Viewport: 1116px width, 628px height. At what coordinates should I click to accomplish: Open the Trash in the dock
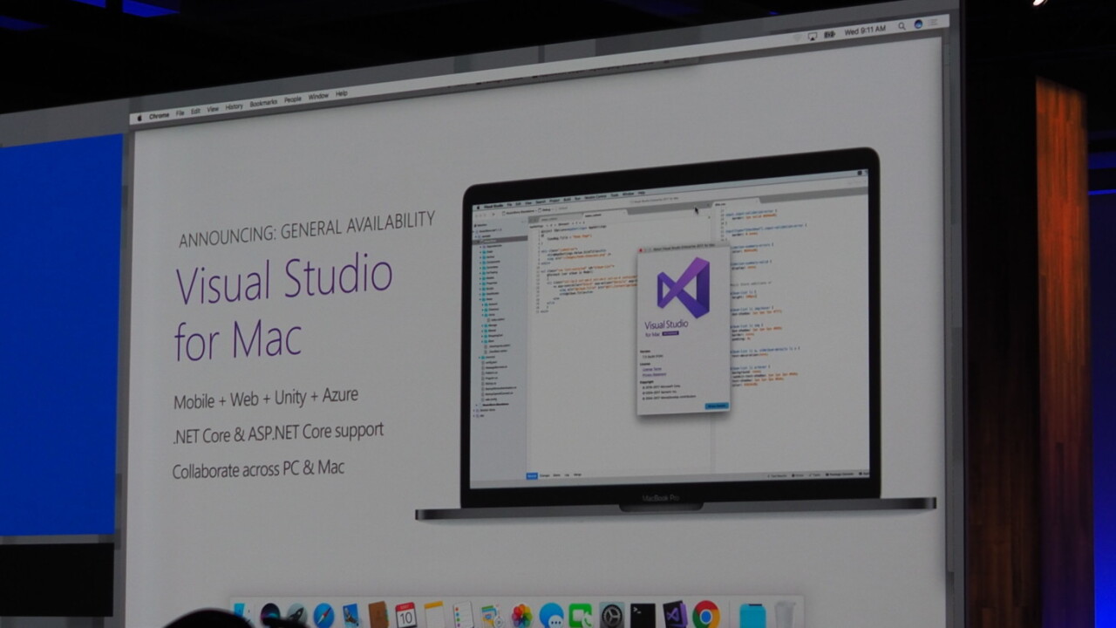pyautogui.click(x=786, y=615)
